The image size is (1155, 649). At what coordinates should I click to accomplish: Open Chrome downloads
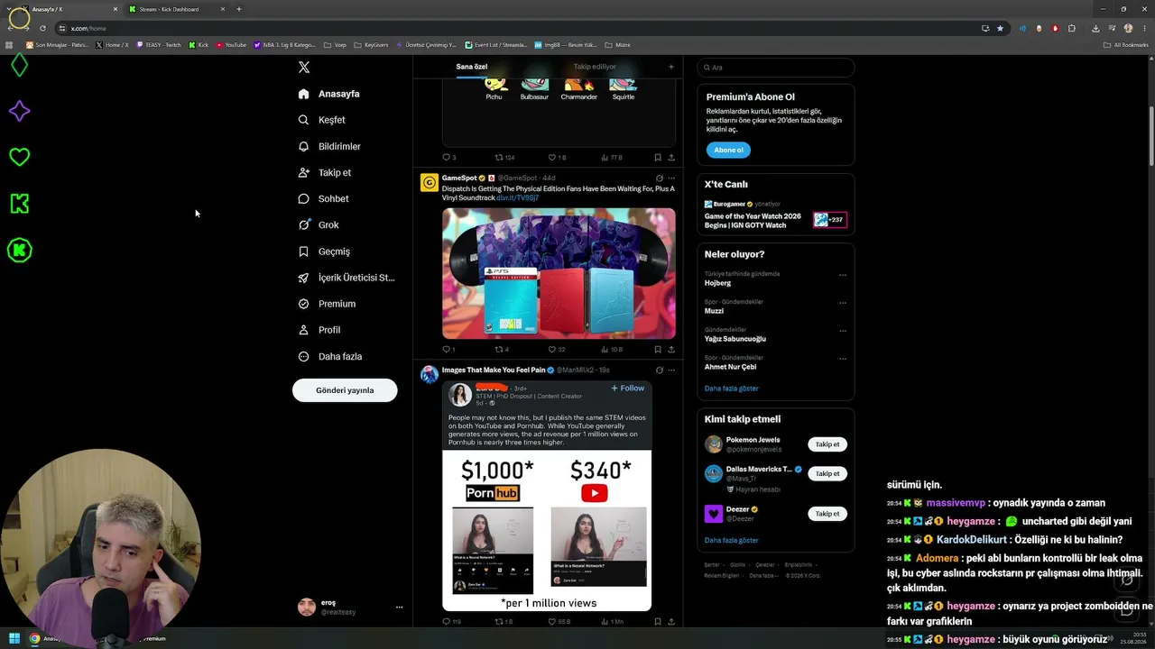1095,28
